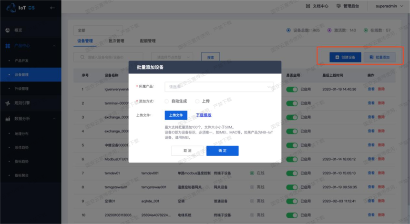Click the 概览 overview sidebar icon
The width and height of the screenshot is (410, 224).
(x=8, y=31)
